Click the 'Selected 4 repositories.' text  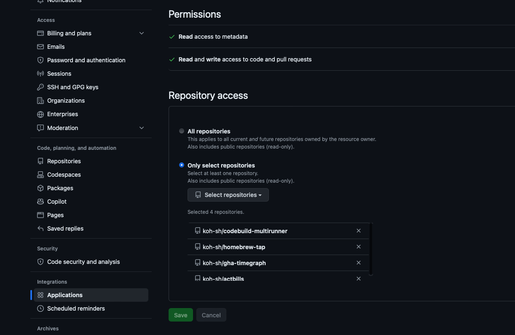(216, 212)
